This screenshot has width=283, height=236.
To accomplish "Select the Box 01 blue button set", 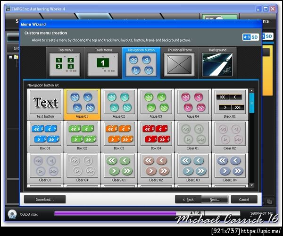I will click(45, 136).
